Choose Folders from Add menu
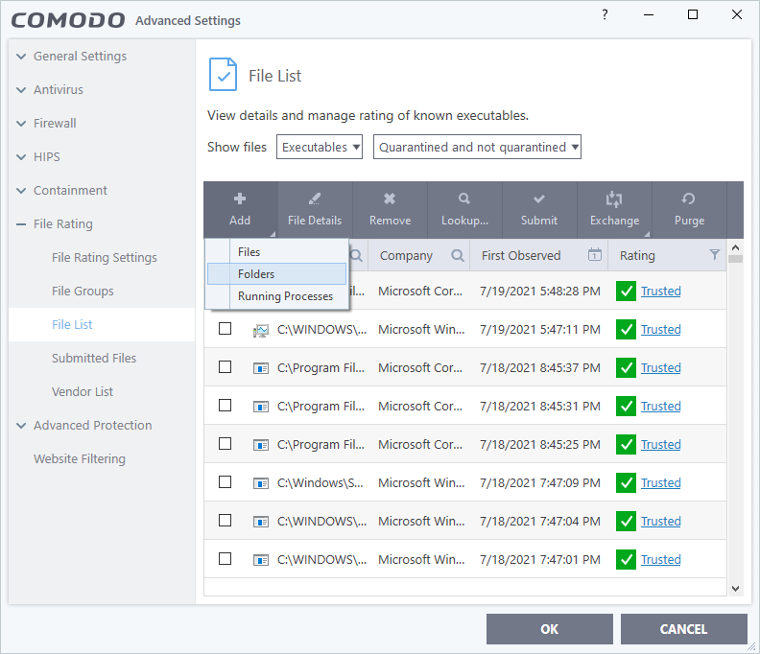Viewport: 760px width, 654px height. (276, 273)
